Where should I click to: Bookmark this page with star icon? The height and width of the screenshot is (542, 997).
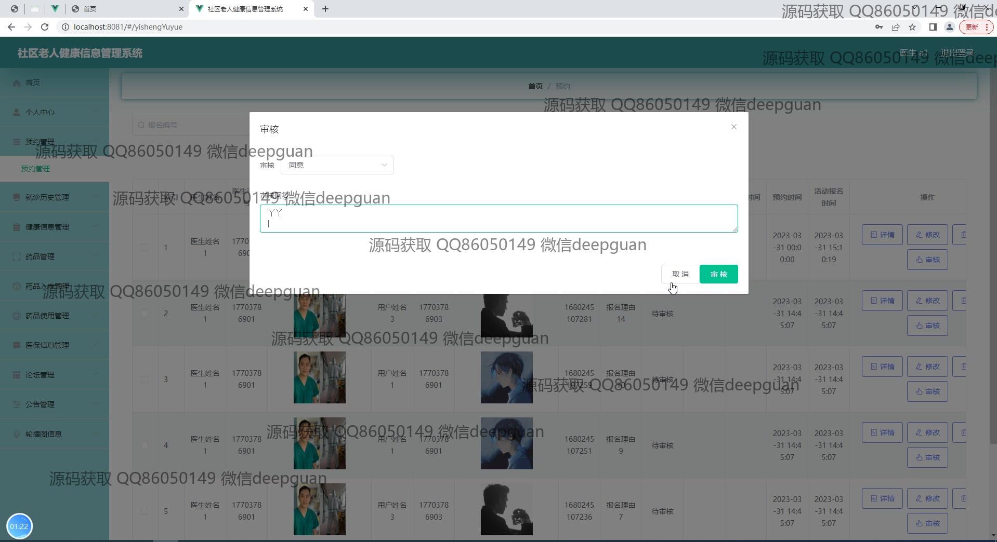tap(912, 27)
